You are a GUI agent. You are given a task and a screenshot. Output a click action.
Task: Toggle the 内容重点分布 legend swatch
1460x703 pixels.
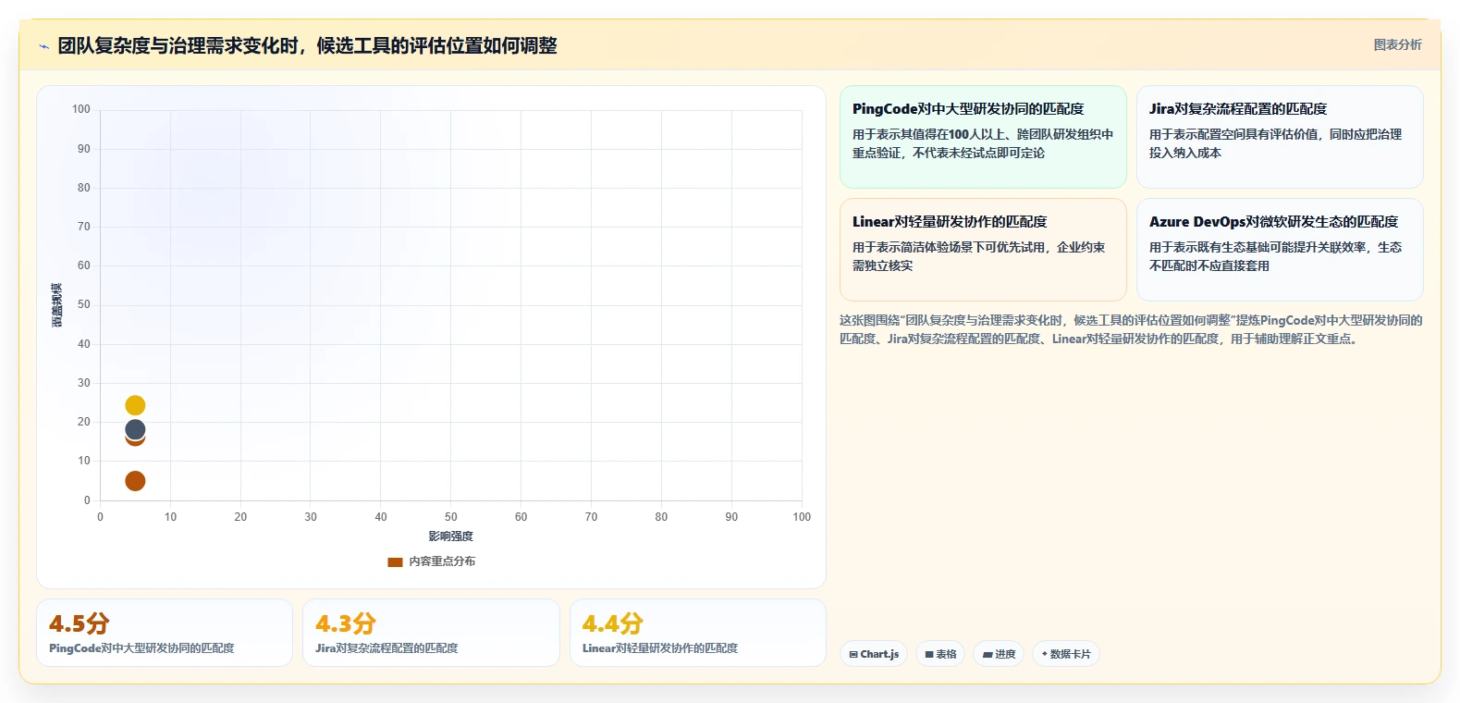395,561
